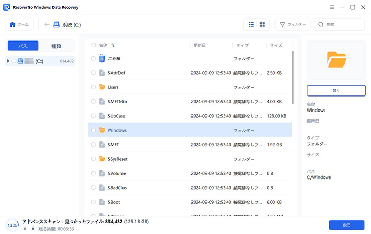Image resolution: width=371 pixels, height=234 pixels.
Task: Check the $UpCase row checkbox
Action: point(93,116)
